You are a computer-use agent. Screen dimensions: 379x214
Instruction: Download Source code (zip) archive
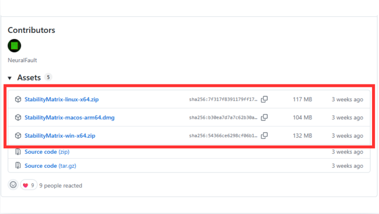click(x=47, y=152)
